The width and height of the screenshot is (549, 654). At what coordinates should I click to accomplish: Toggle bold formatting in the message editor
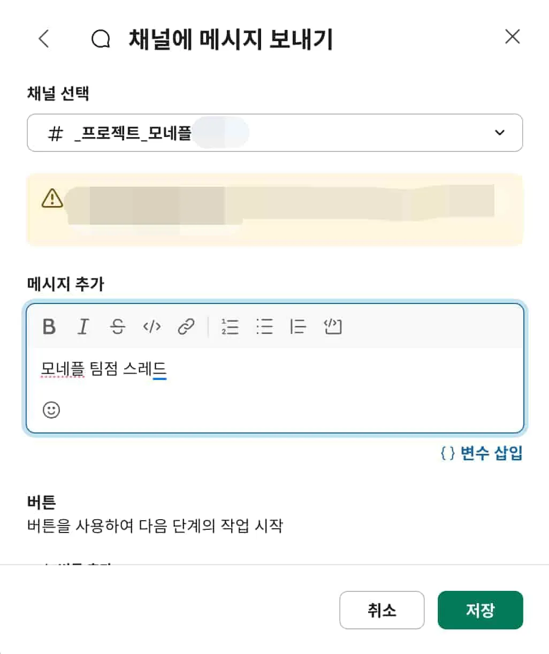(48, 327)
